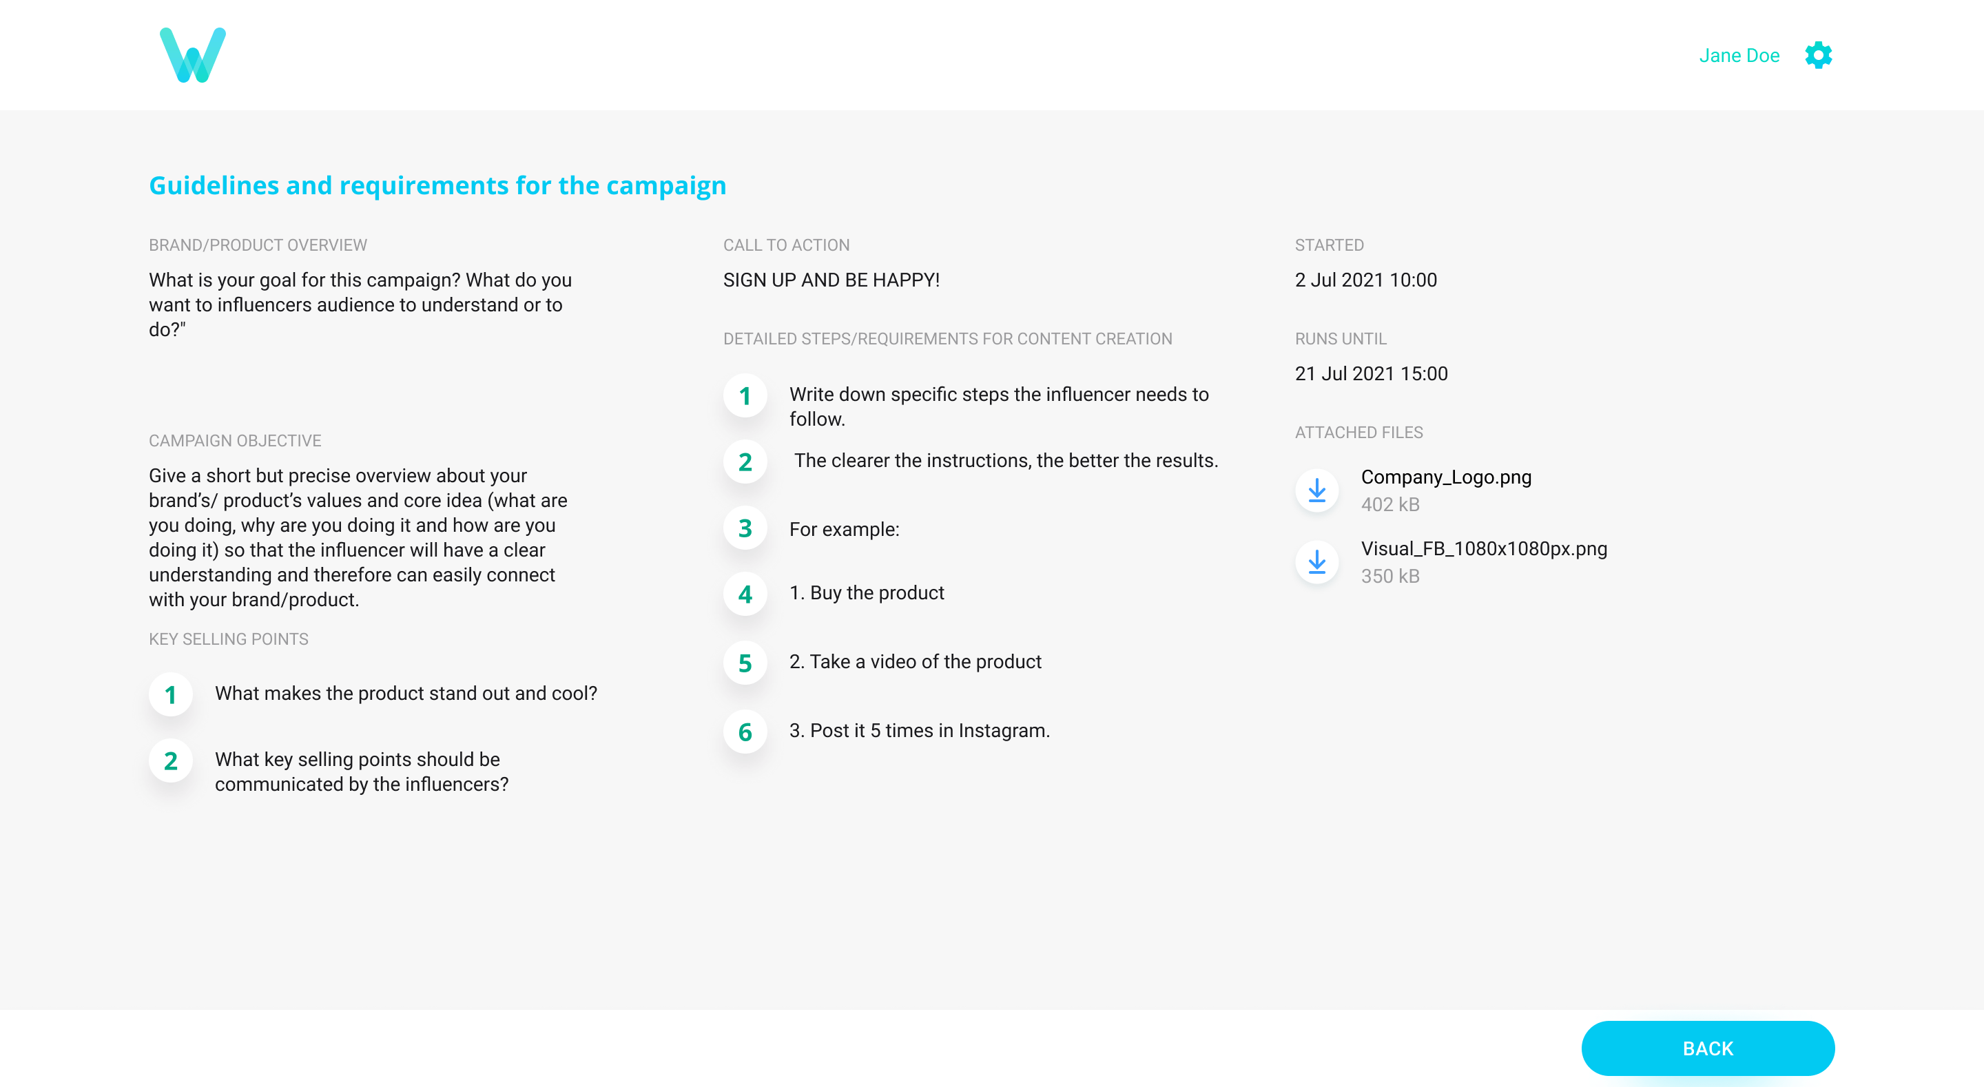Open settings via the gear icon
Screen dimensions: 1984x1087
click(x=1818, y=56)
